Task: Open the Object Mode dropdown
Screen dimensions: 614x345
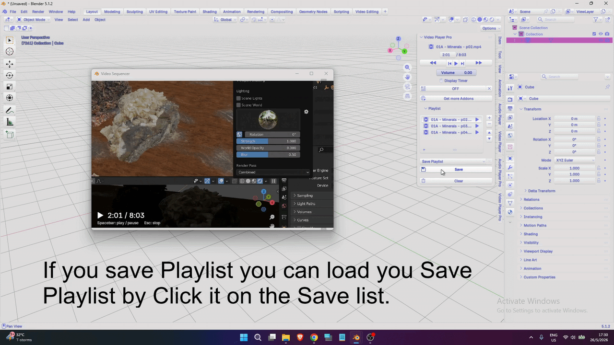Action: coord(34,20)
